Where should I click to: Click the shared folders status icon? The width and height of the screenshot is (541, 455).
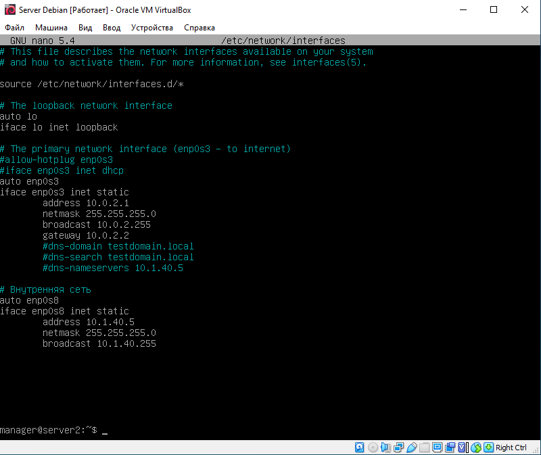tap(424, 448)
